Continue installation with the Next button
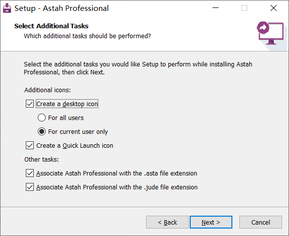289x236 pixels. tap(211, 222)
